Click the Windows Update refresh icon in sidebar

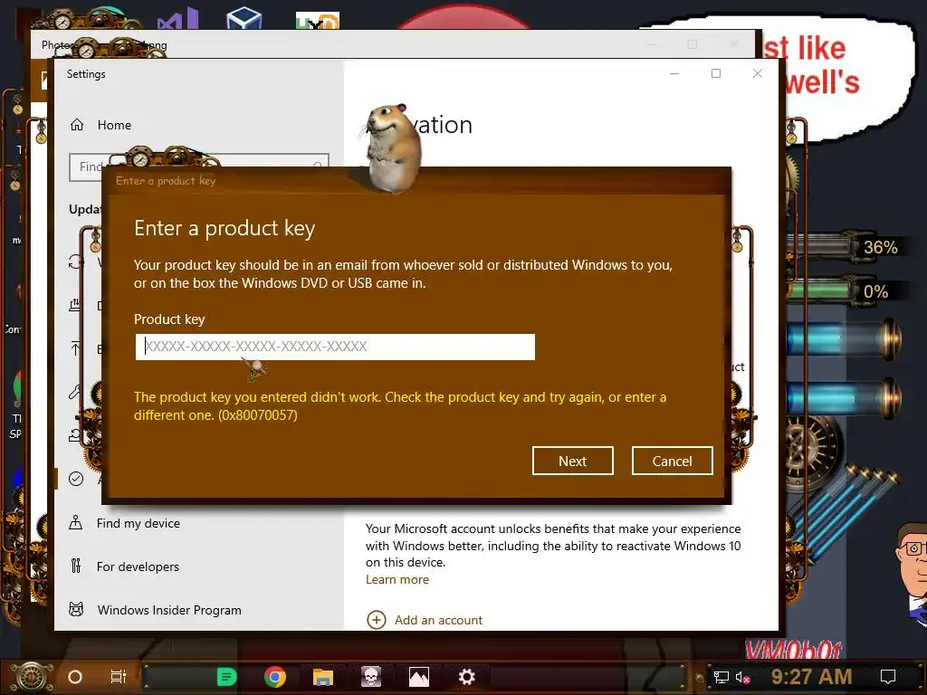point(75,262)
